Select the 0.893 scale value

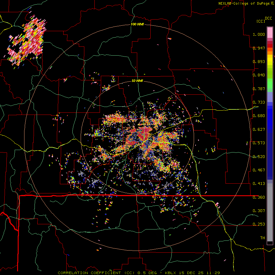[x=259, y=61]
